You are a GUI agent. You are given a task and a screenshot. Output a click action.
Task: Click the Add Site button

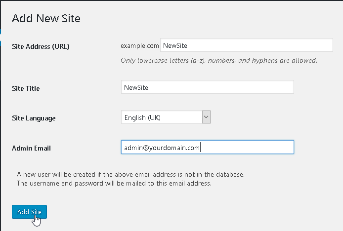click(29, 212)
